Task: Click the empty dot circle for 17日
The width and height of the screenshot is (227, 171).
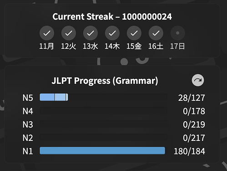Action: (x=178, y=33)
